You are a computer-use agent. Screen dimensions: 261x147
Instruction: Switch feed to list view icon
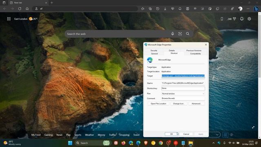pos(232,135)
